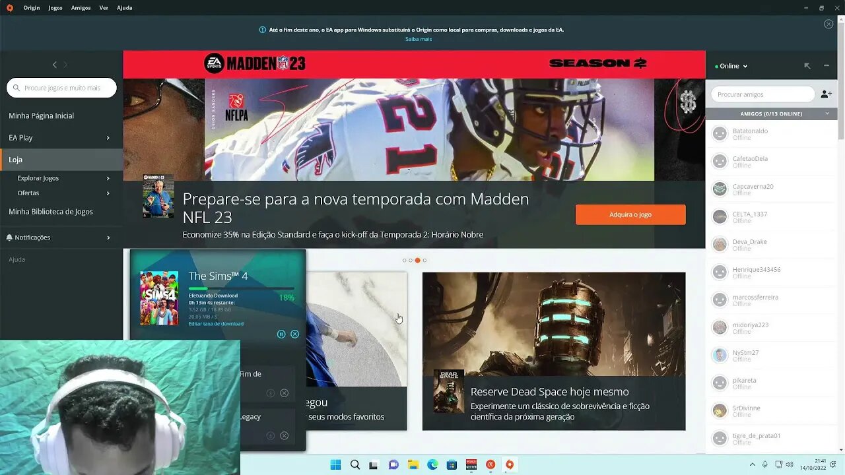Click The Sims 4 cover art
The height and width of the screenshot is (475, 845).
click(x=159, y=298)
